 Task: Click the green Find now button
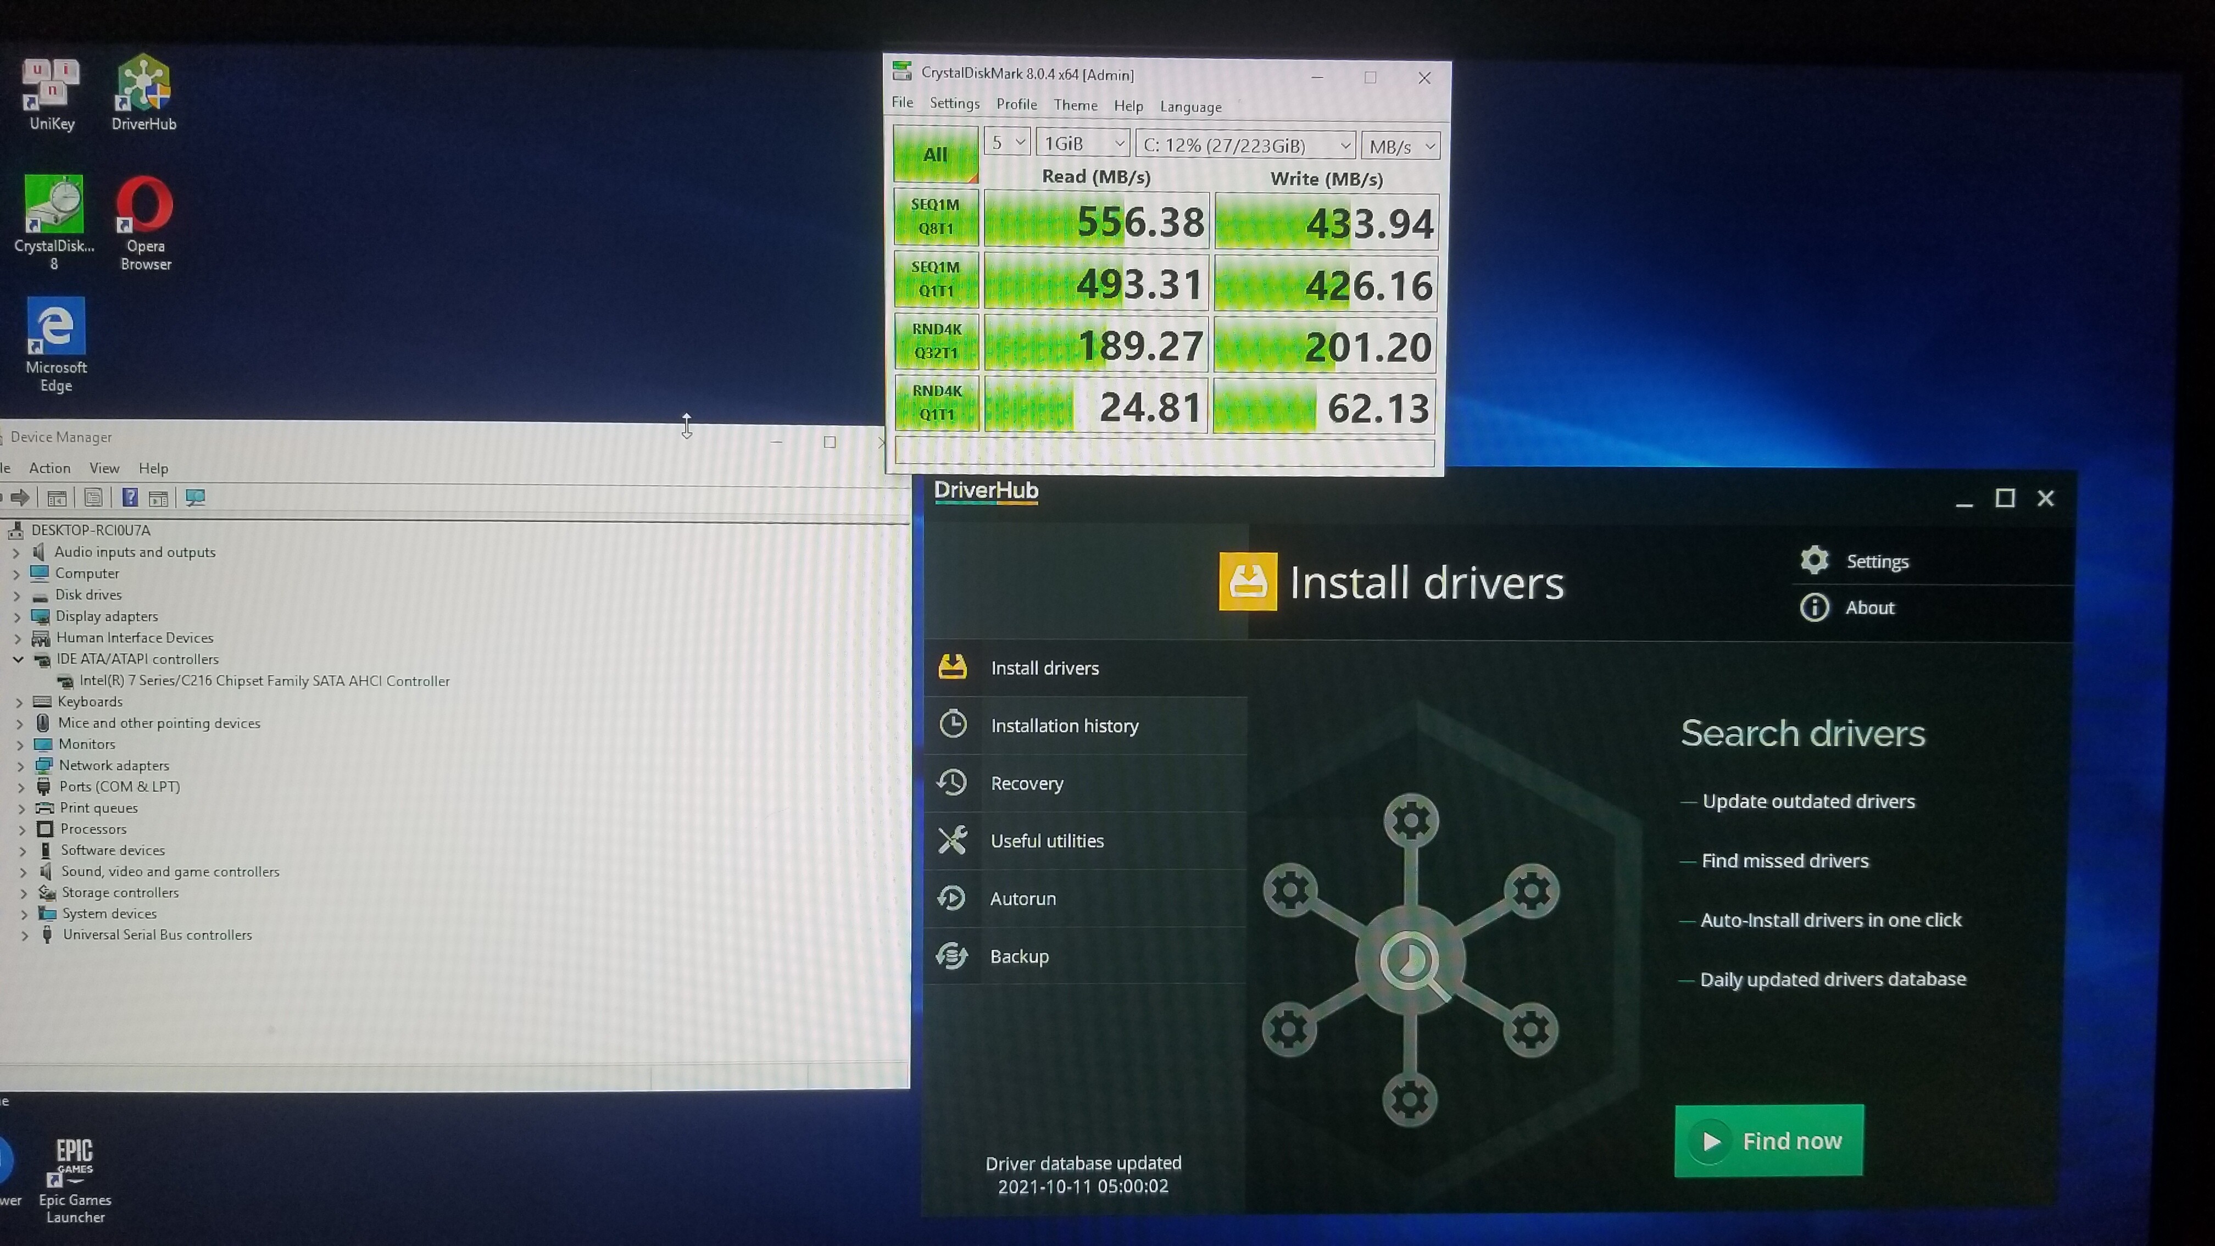(1769, 1140)
